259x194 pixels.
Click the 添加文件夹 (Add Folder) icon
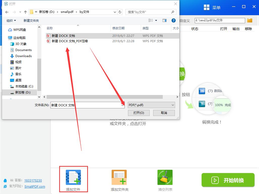[x=119, y=177]
